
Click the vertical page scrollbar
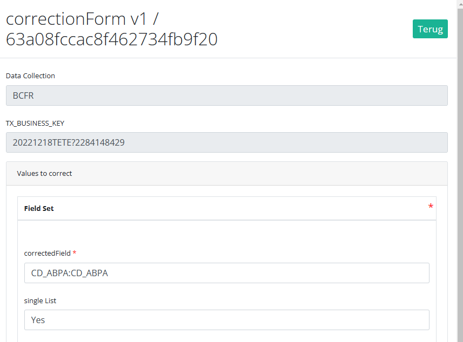click(460, 162)
